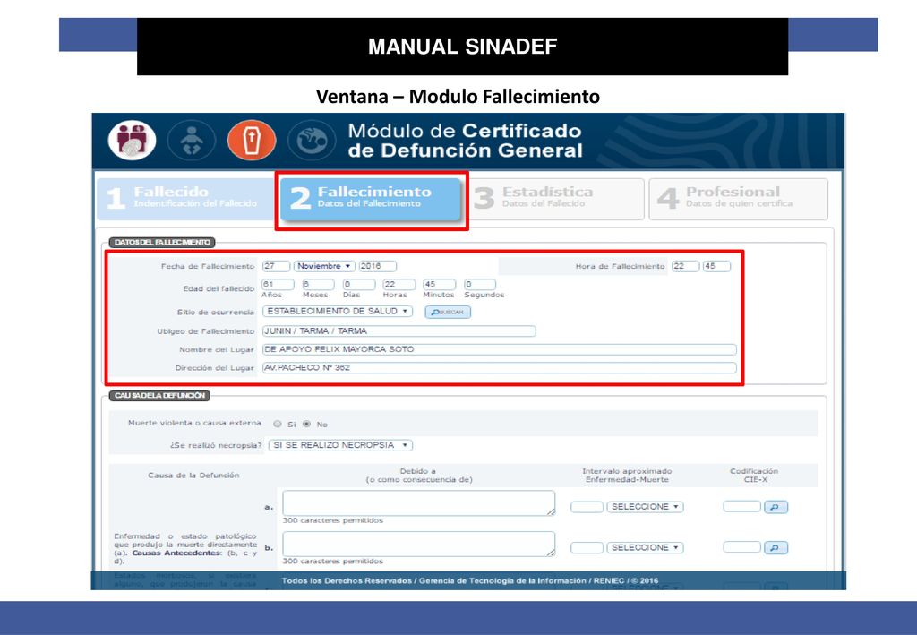
Task: Click the death year field showing 2016
Action: (378, 266)
